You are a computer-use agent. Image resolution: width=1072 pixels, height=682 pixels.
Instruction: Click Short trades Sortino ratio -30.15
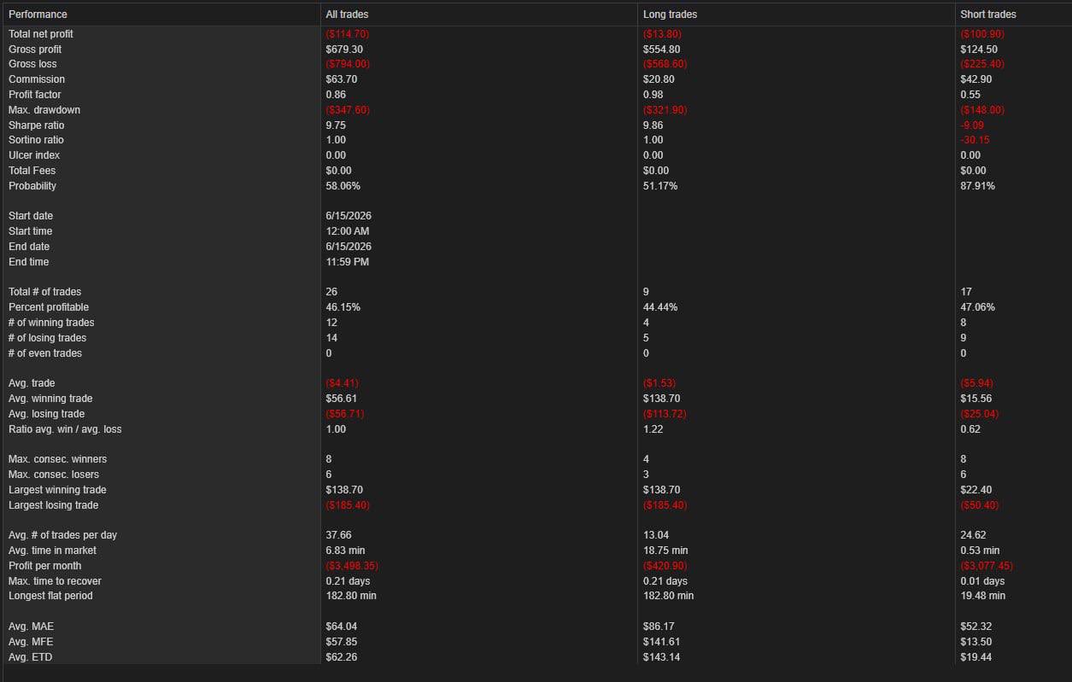[975, 140]
